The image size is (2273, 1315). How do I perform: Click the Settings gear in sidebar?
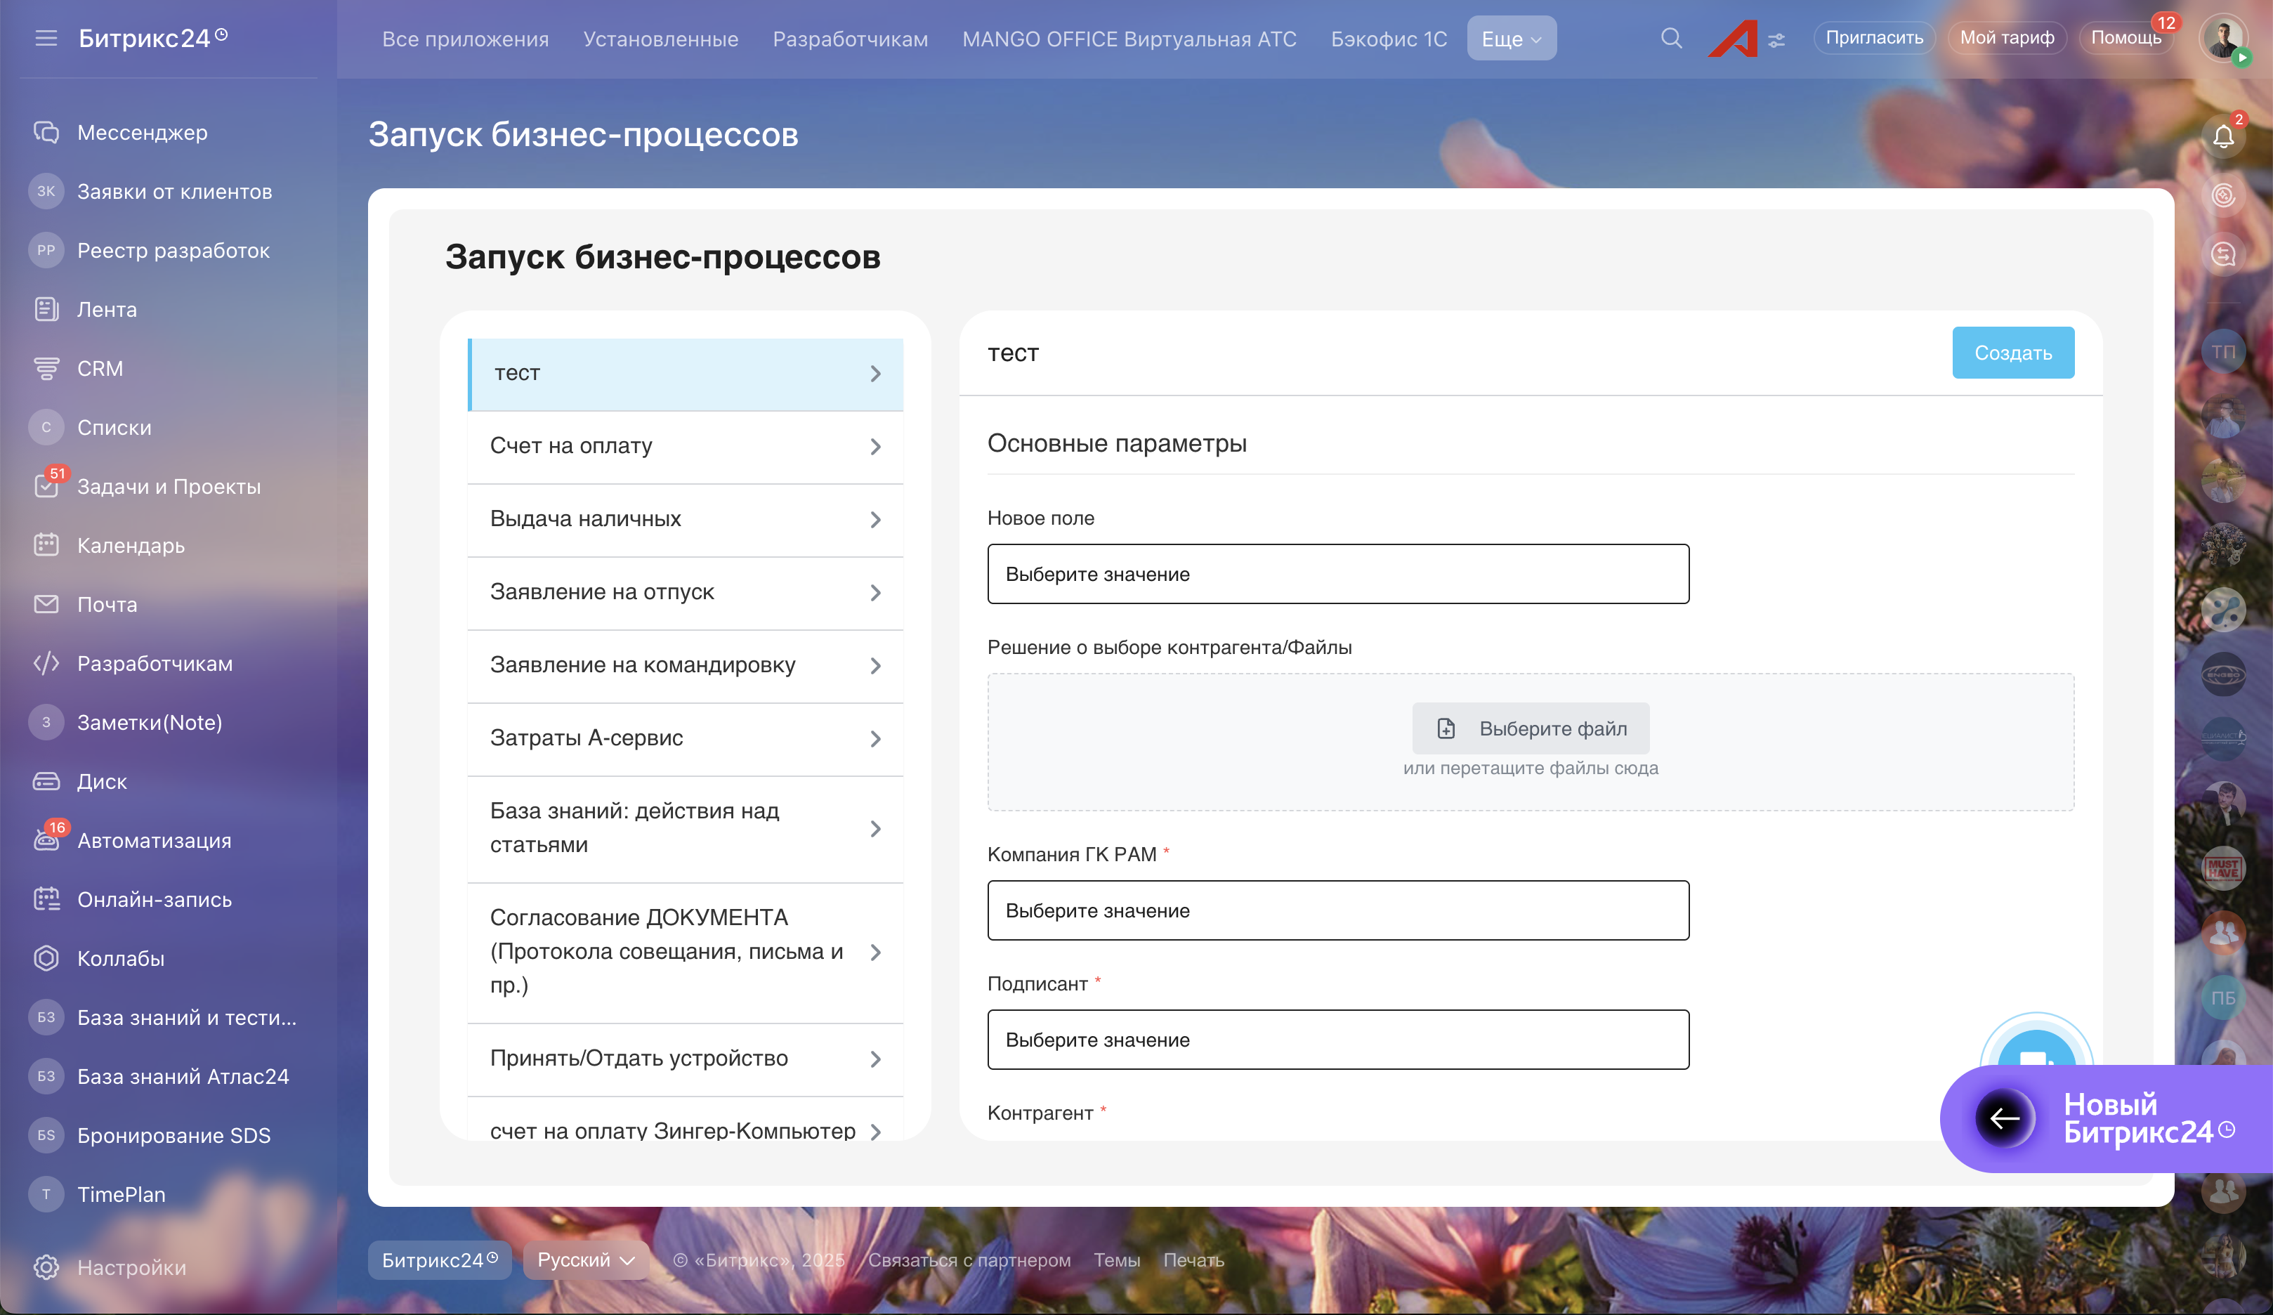coord(46,1267)
